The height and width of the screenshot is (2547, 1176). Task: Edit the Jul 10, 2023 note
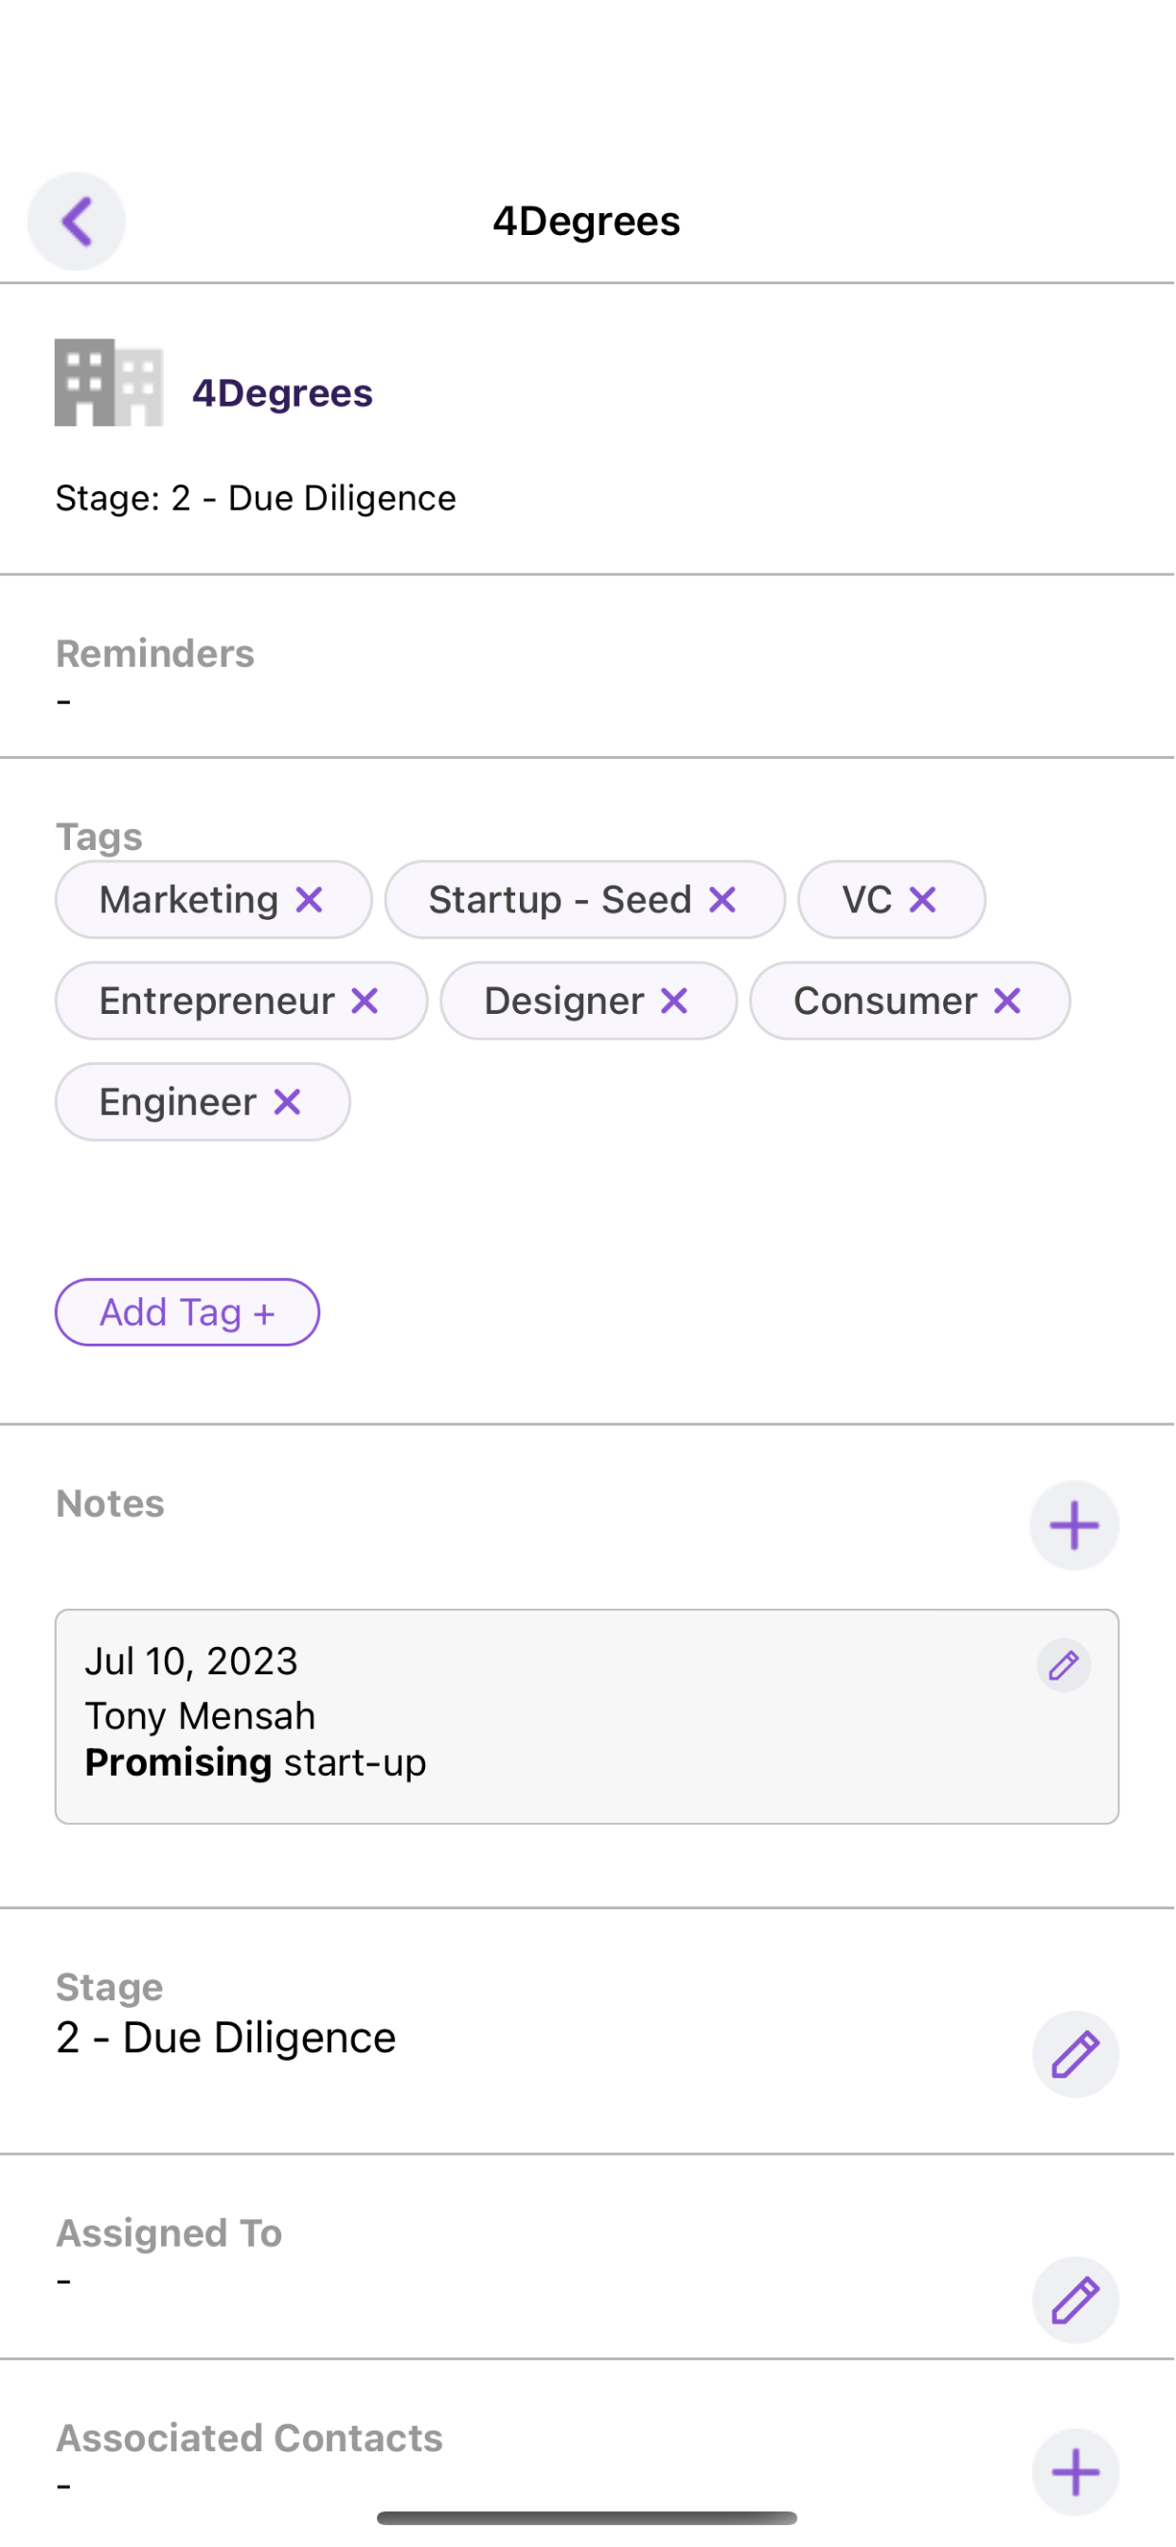1063,1666
